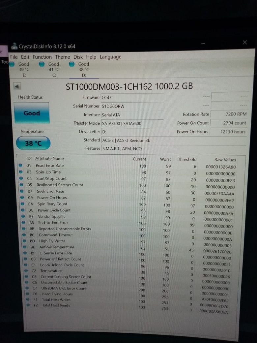Click the status dot of Command Timeout
The height and width of the screenshot is (343, 257).
[24, 235]
